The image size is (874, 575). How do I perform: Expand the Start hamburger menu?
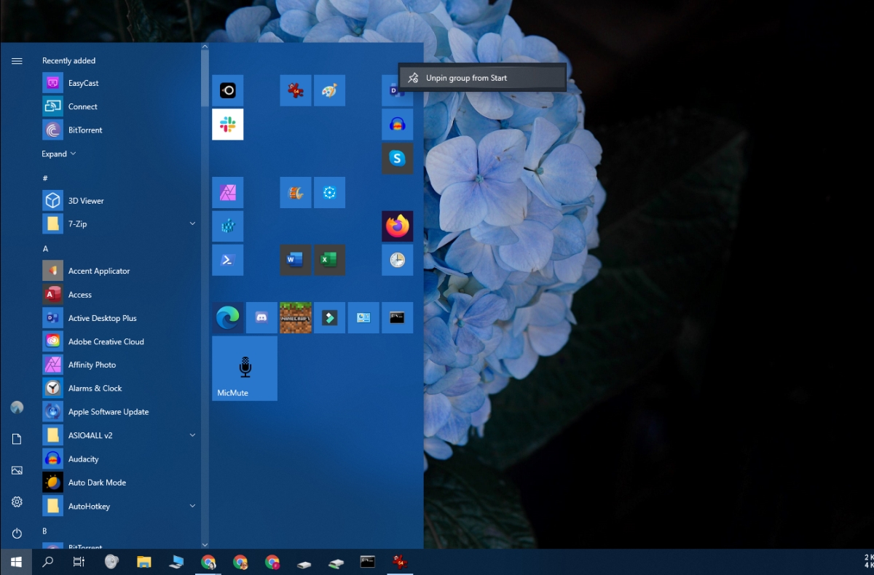pyautogui.click(x=17, y=61)
